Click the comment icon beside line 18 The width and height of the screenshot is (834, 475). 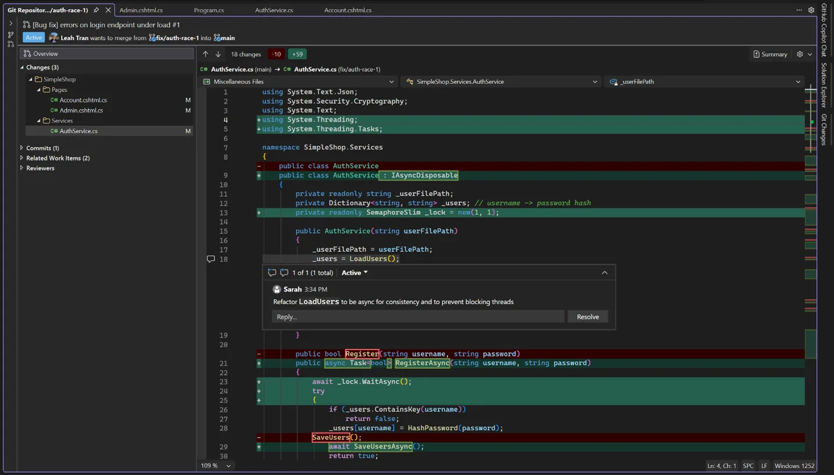coord(211,259)
